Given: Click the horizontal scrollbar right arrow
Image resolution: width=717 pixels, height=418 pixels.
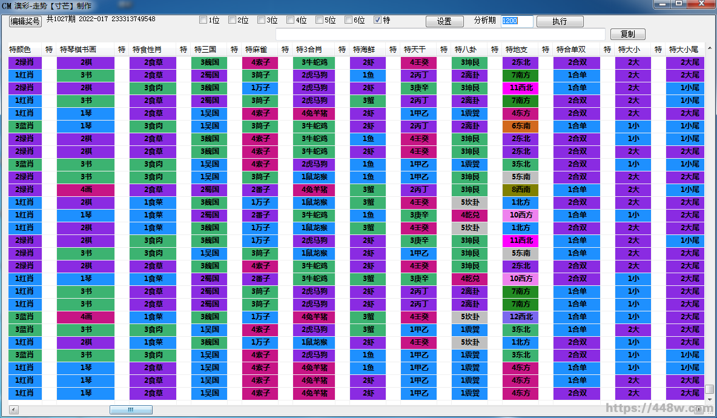Looking at the screenshot, I should point(699,410).
